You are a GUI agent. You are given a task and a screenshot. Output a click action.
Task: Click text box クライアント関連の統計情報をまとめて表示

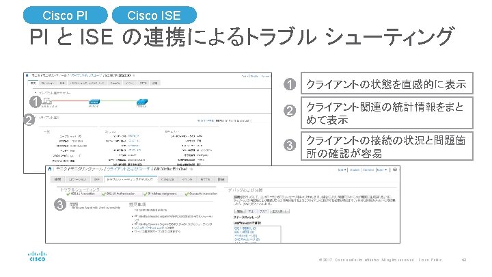tap(387, 113)
